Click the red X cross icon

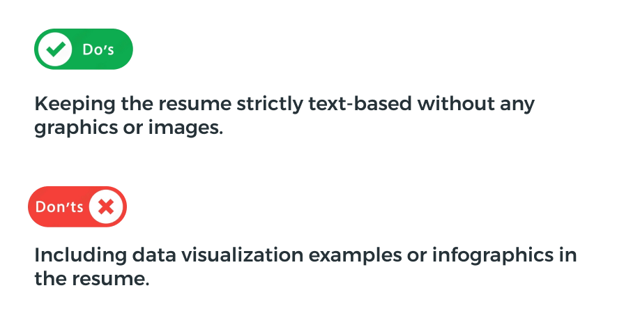click(106, 206)
